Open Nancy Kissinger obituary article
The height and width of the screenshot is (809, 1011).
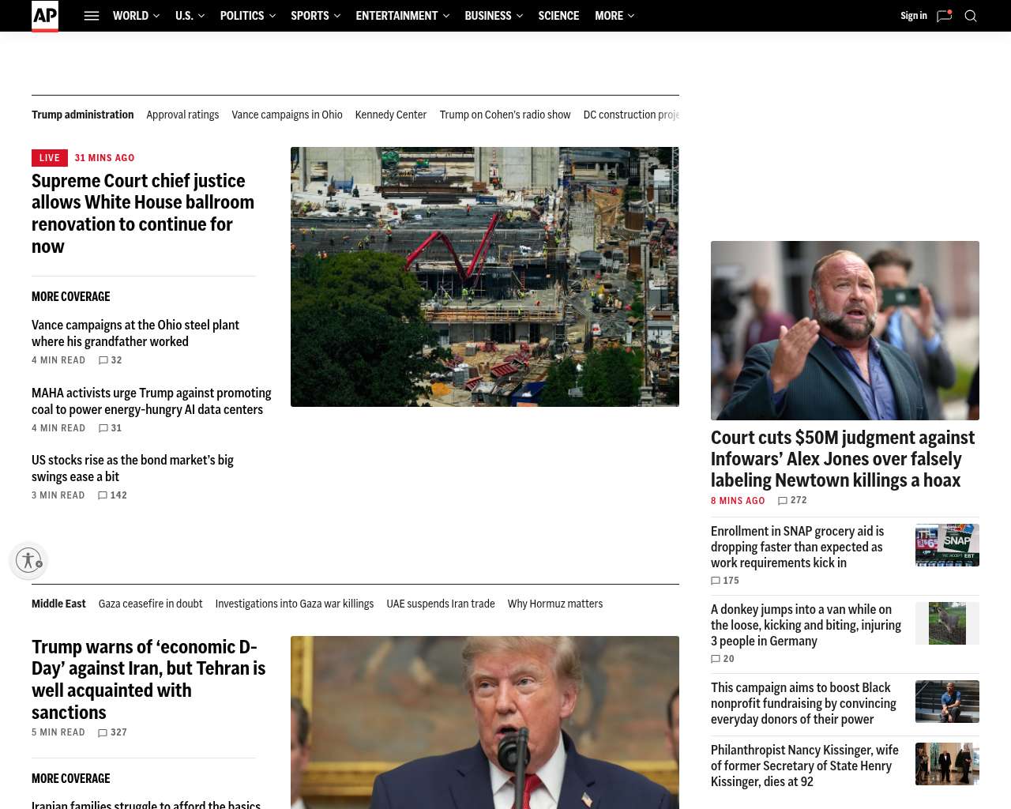pos(805,766)
